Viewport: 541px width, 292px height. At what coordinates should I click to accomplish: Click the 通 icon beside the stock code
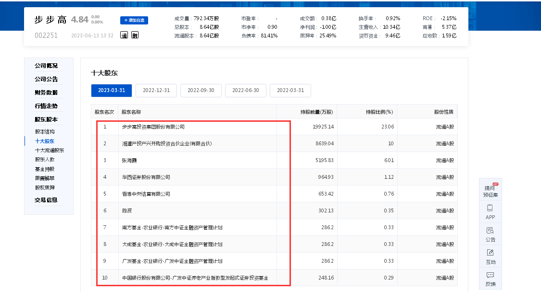(x=124, y=35)
